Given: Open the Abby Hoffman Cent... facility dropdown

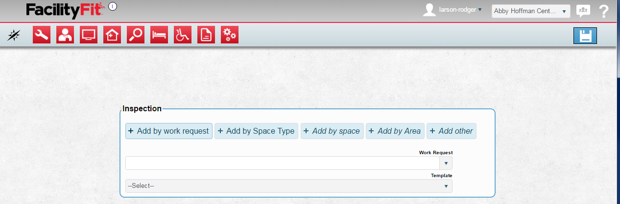Looking at the screenshot, I should [x=531, y=11].
